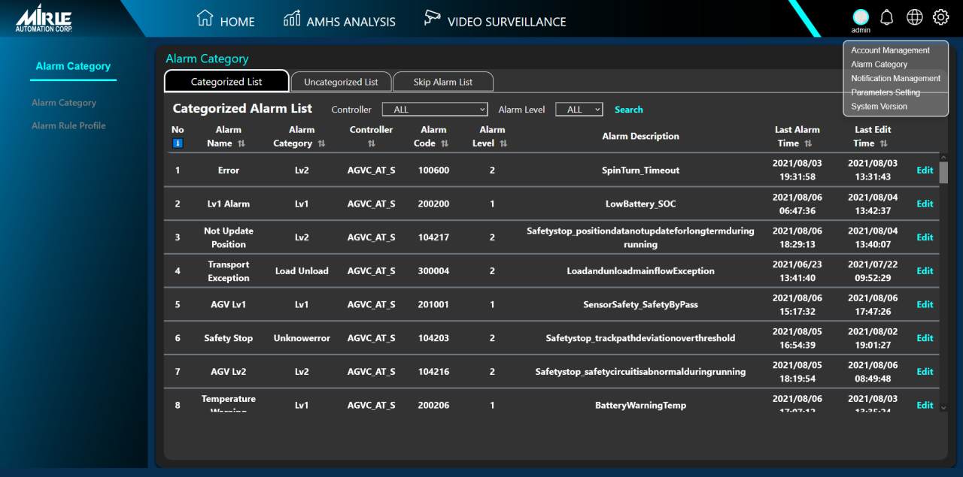The image size is (963, 477).
Task: Click the Search button
Action: 628,110
